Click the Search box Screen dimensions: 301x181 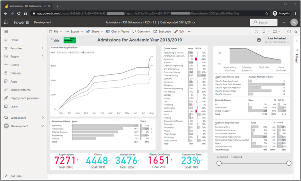[x=263, y=22]
